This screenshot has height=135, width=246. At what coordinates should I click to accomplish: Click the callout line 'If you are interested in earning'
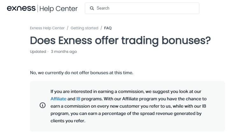[126, 91]
